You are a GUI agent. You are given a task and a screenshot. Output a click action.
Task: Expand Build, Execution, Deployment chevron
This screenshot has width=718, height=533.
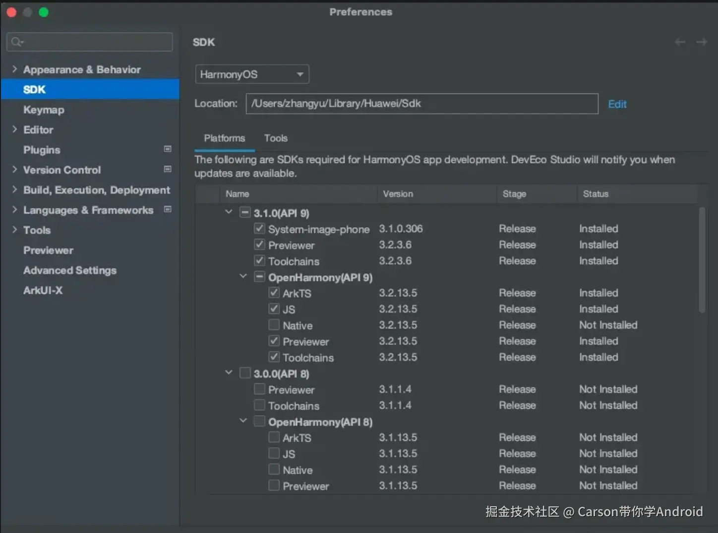click(14, 190)
